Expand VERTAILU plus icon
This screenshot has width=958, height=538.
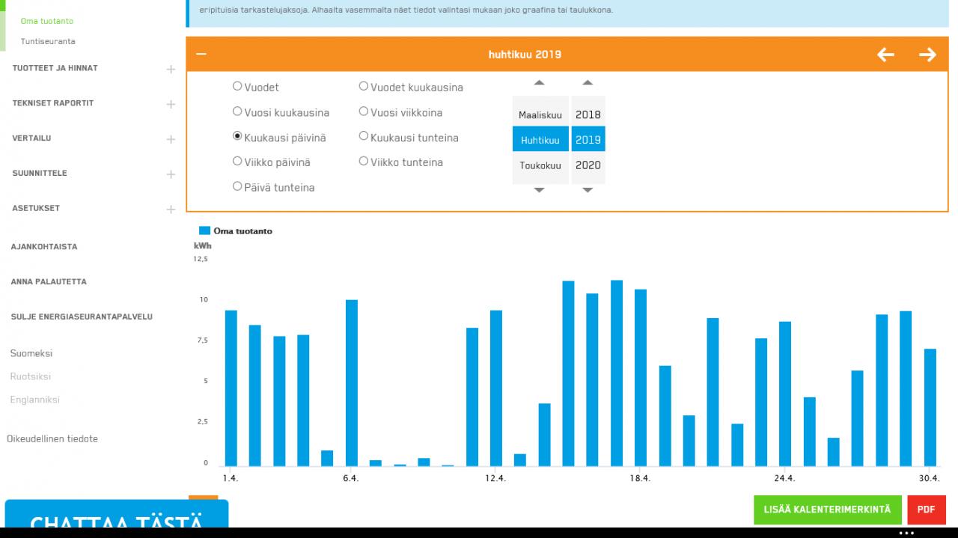point(171,139)
